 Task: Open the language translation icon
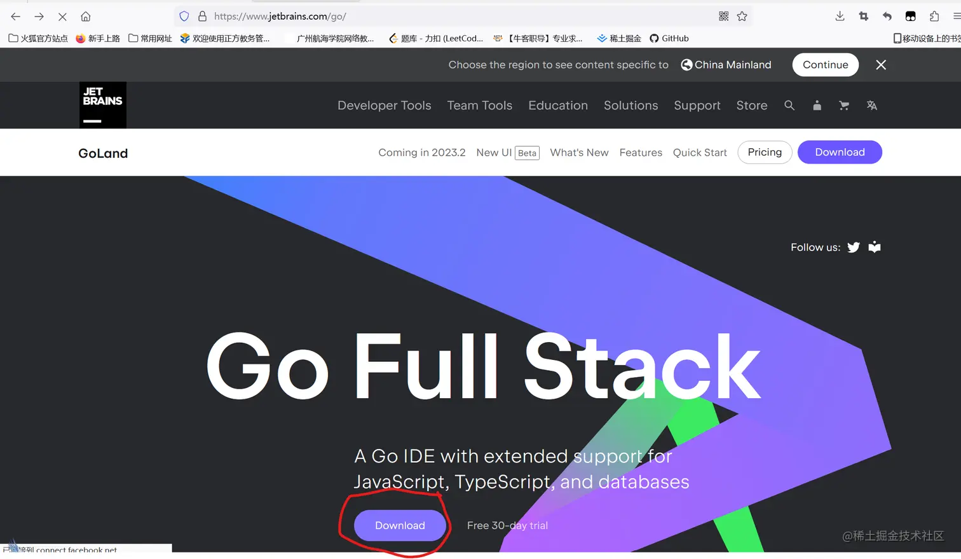tap(871, 106)
